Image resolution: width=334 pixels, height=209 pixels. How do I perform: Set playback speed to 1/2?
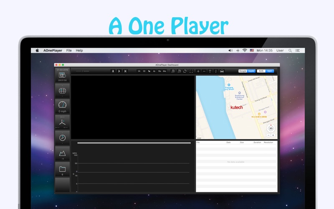click(144, 71)
